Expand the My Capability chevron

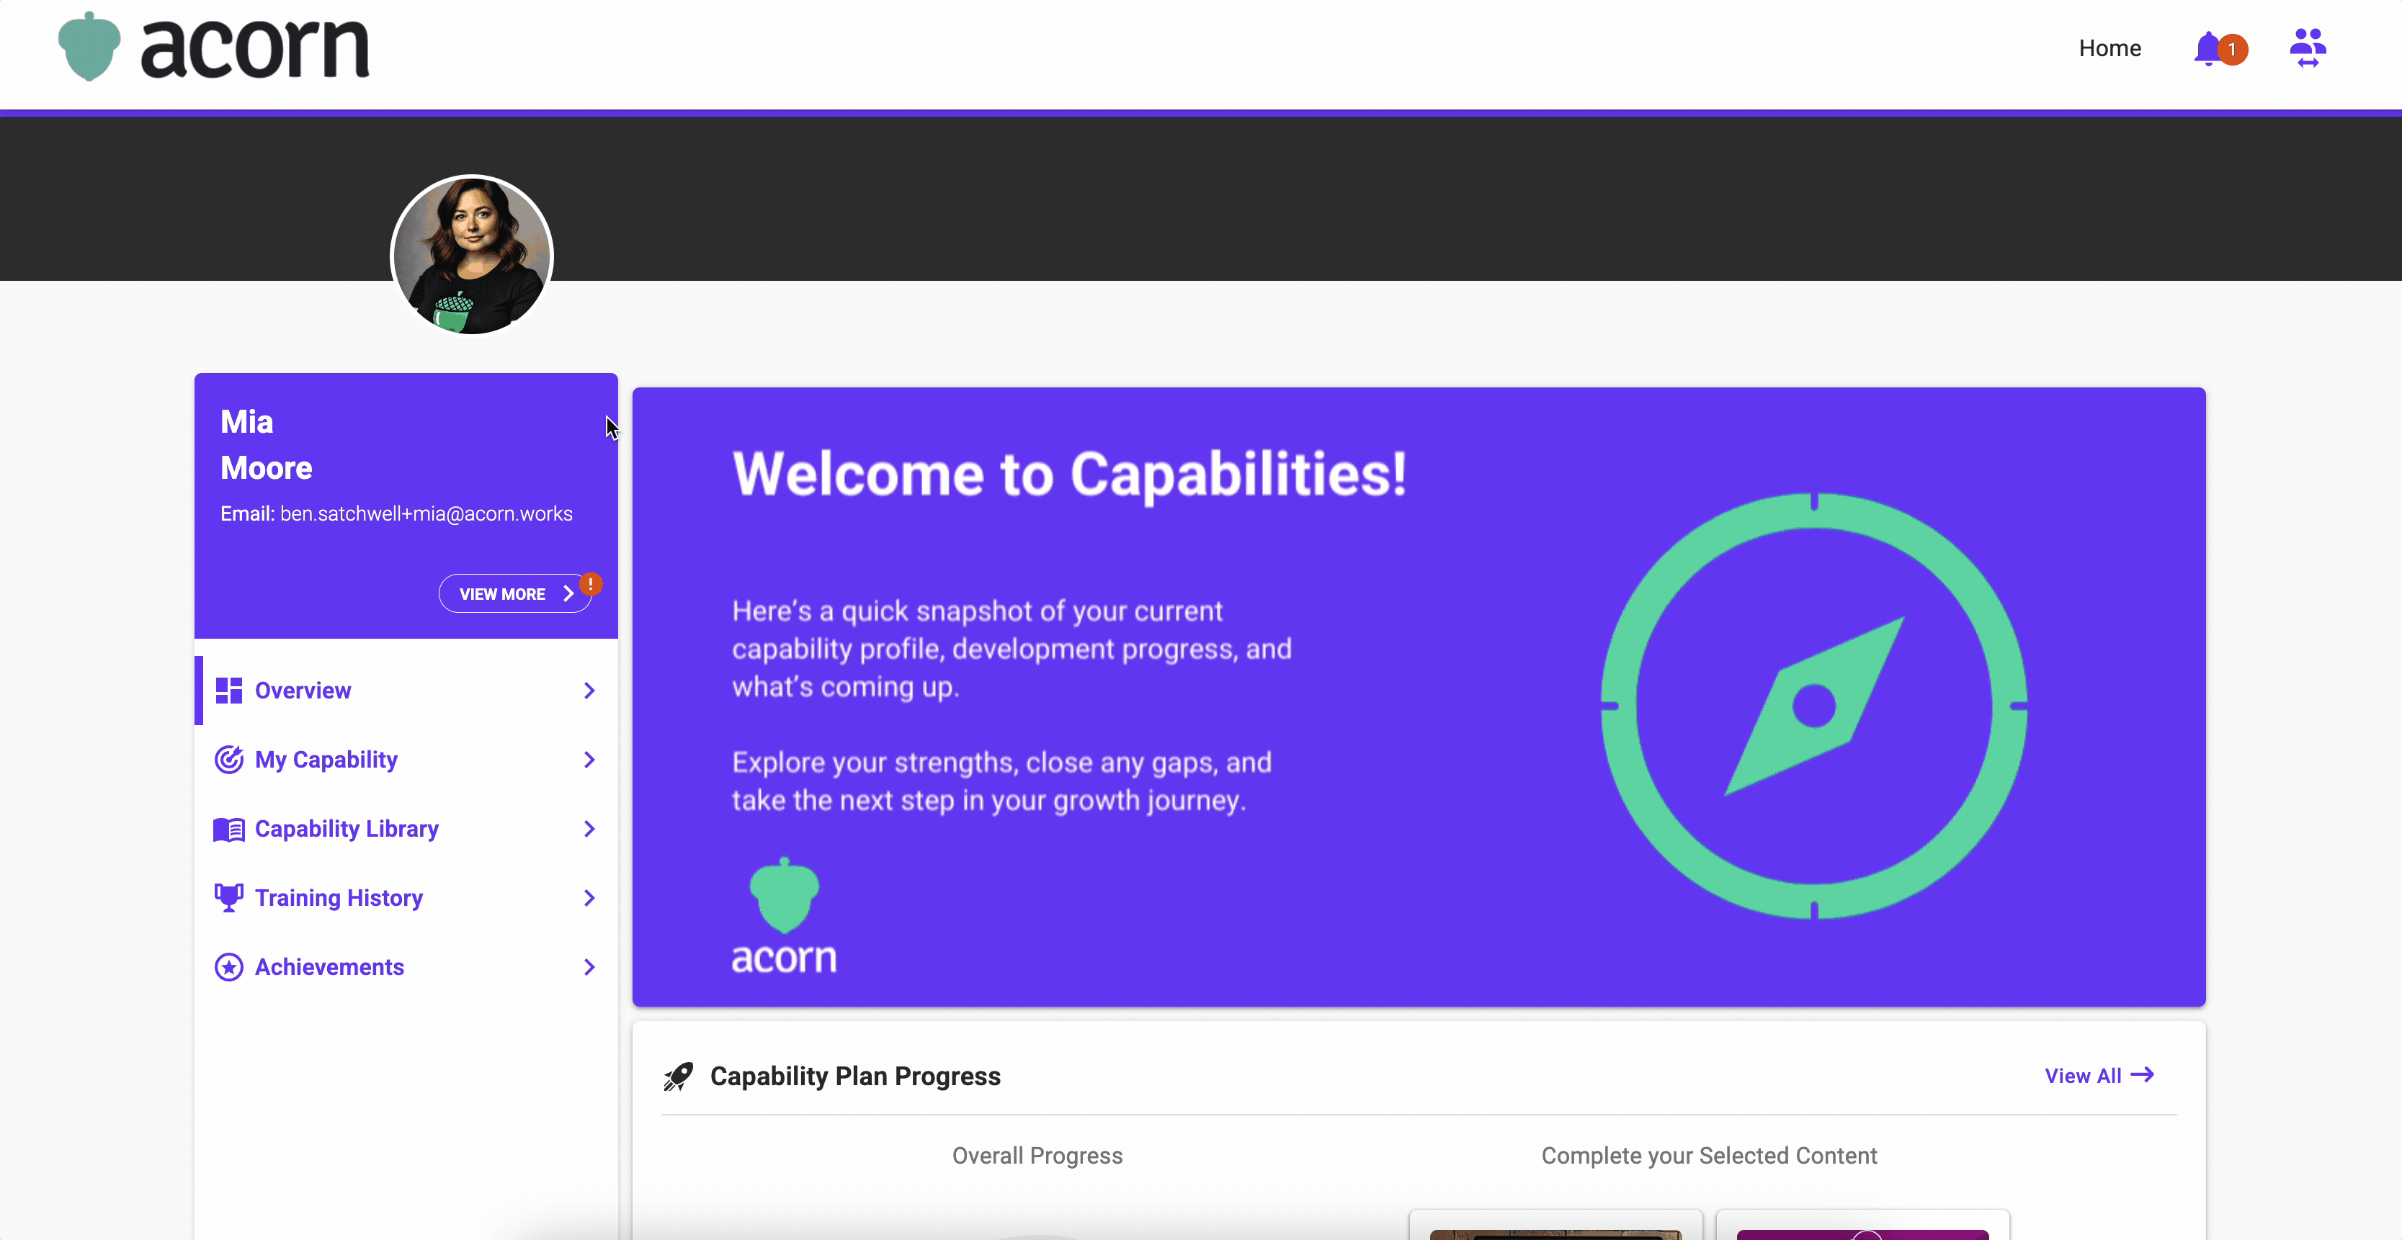click(x=589, y=759)
